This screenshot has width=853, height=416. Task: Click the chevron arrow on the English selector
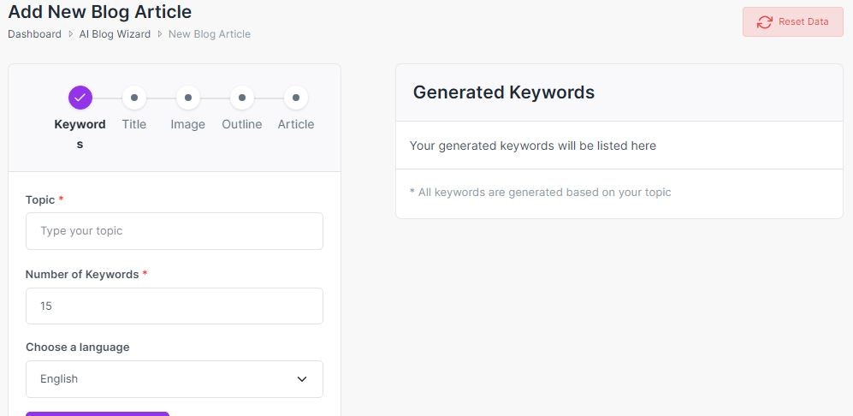pos(301,379)
